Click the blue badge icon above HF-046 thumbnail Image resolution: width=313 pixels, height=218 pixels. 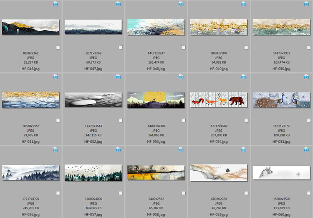[x=56, y=4]
